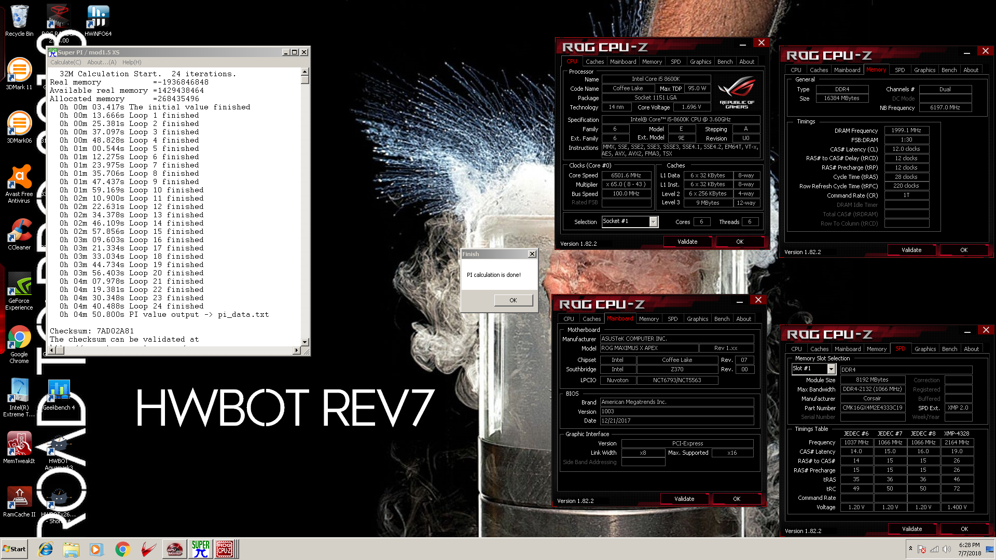Click Validate in CPU-Z CPU window
Screen dimensions: 996x560
point(687,242)
